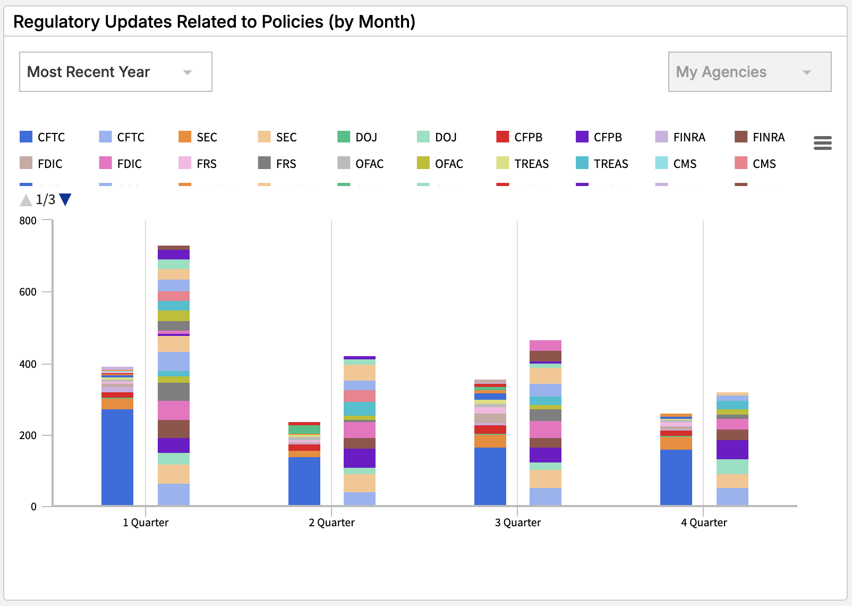Click the olive OFAC legend marker

423,163
